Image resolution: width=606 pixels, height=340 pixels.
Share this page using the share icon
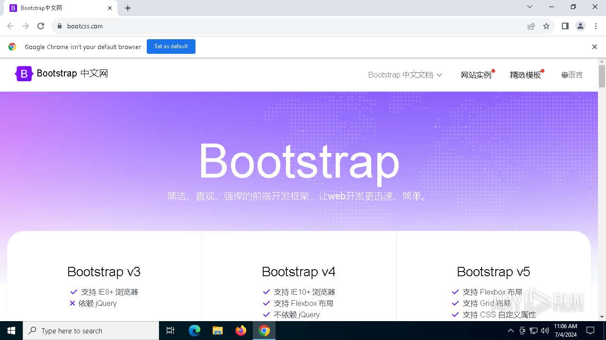pyautogui.click(x=531, y=26)
